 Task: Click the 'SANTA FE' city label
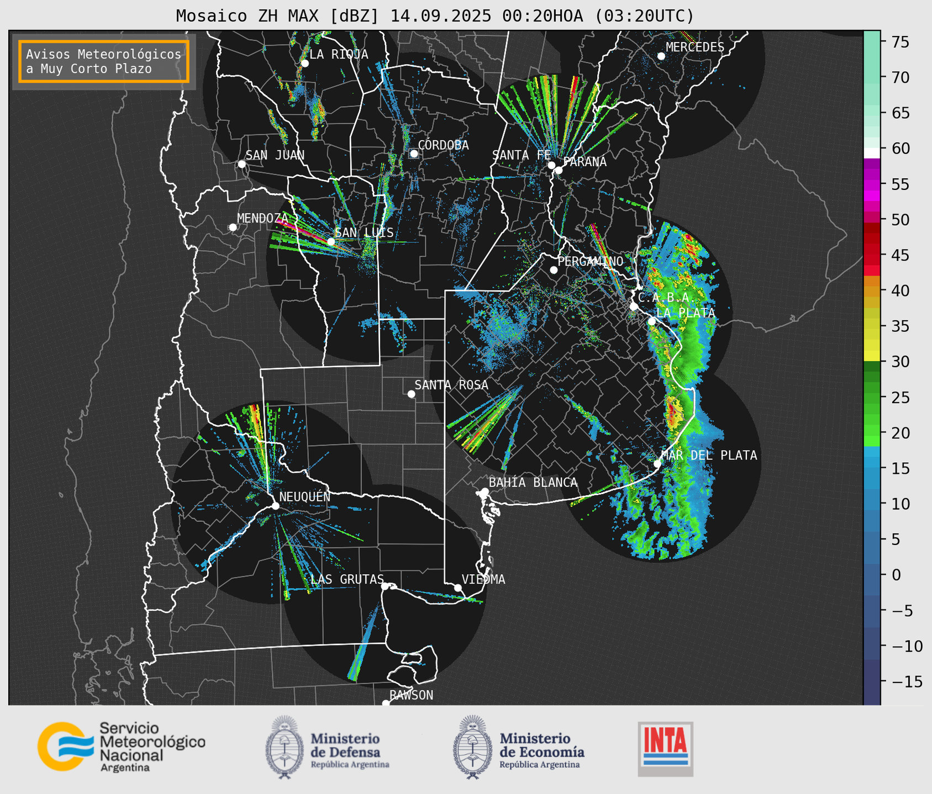tap(522, 155)
